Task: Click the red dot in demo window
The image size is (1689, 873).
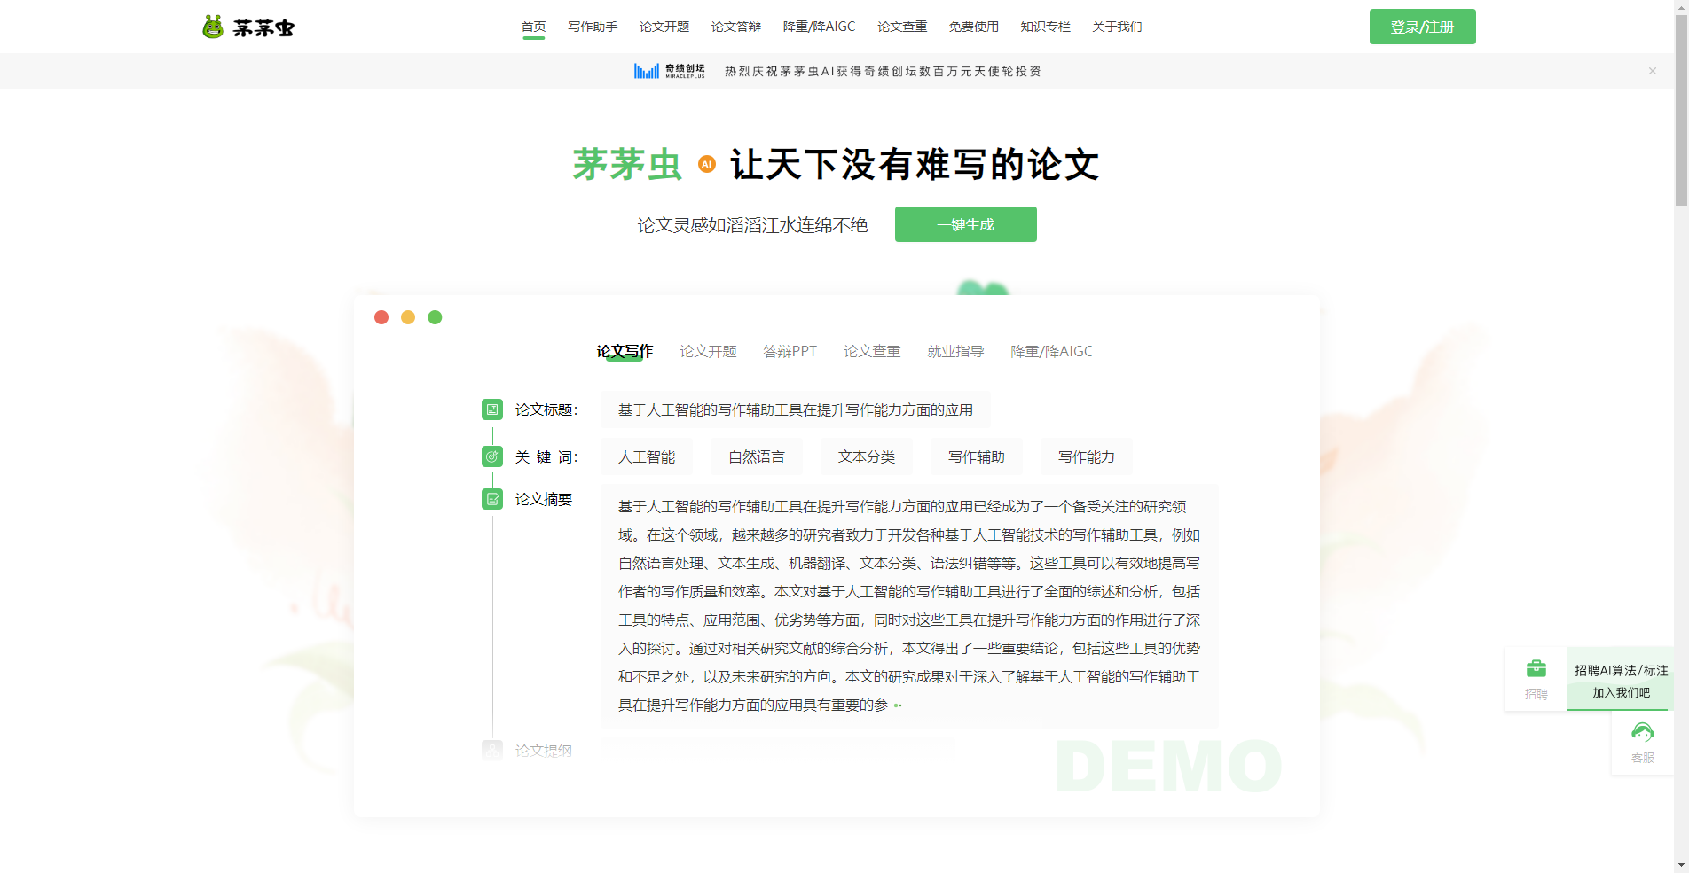Action: (x=381, y=317)
